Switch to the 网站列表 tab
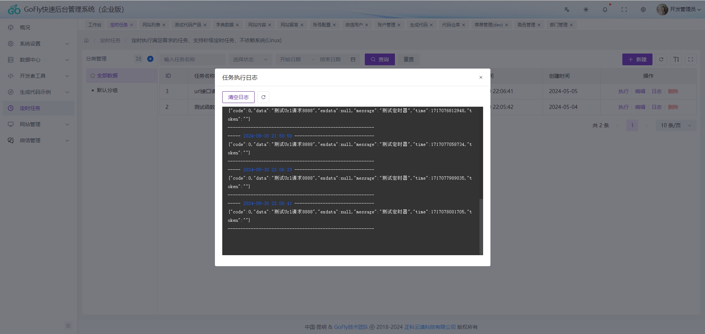The image size is (705, 334). [x=151, y=25]
